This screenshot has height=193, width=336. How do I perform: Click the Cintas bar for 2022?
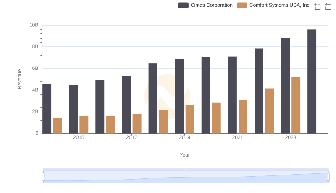tap(259, 91)
